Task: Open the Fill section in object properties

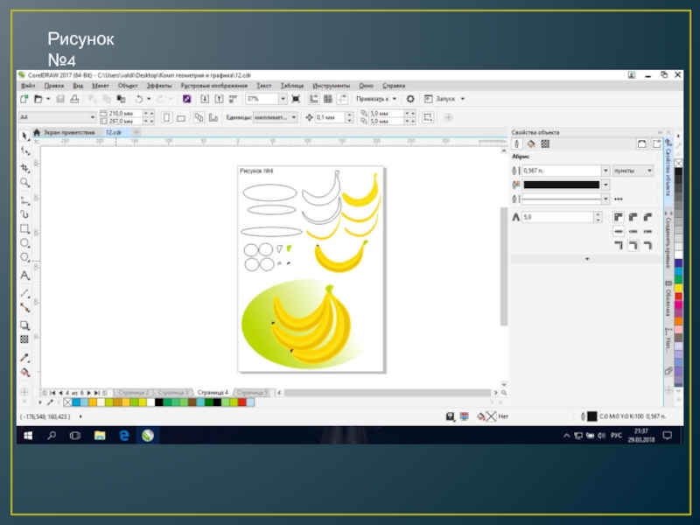Action: [x=531, y=143]
